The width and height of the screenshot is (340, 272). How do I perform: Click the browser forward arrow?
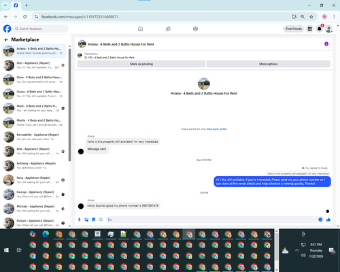[16, 16]
